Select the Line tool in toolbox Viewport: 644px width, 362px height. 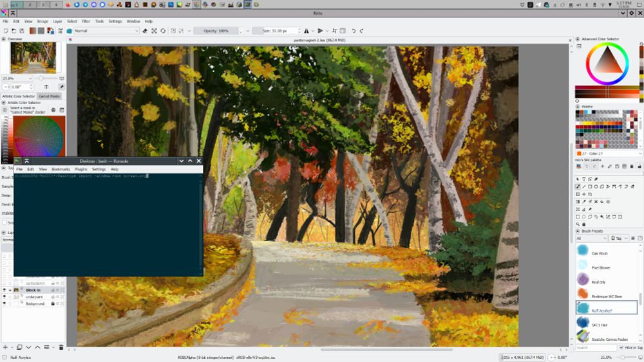pos(583,186)
